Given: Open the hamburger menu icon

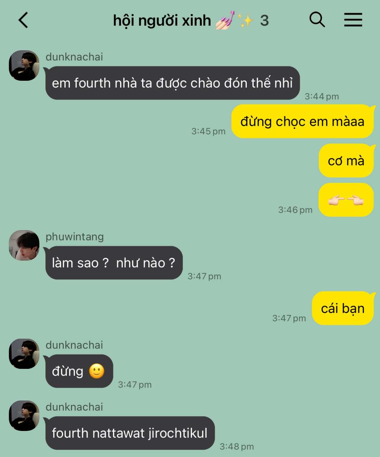Looking at the screenshot, I should [353, 20].
